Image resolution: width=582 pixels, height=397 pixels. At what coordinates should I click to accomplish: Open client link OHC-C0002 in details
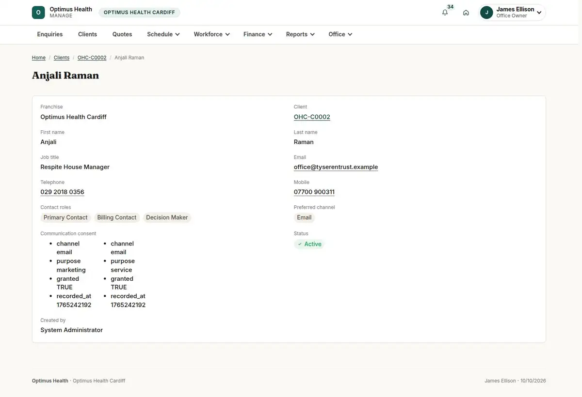coord(312,117)
